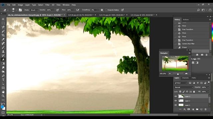Open the brush preset picker arrow
This screenshot has width=213, height=119.
pyautogui.click(x=17, y=10)
